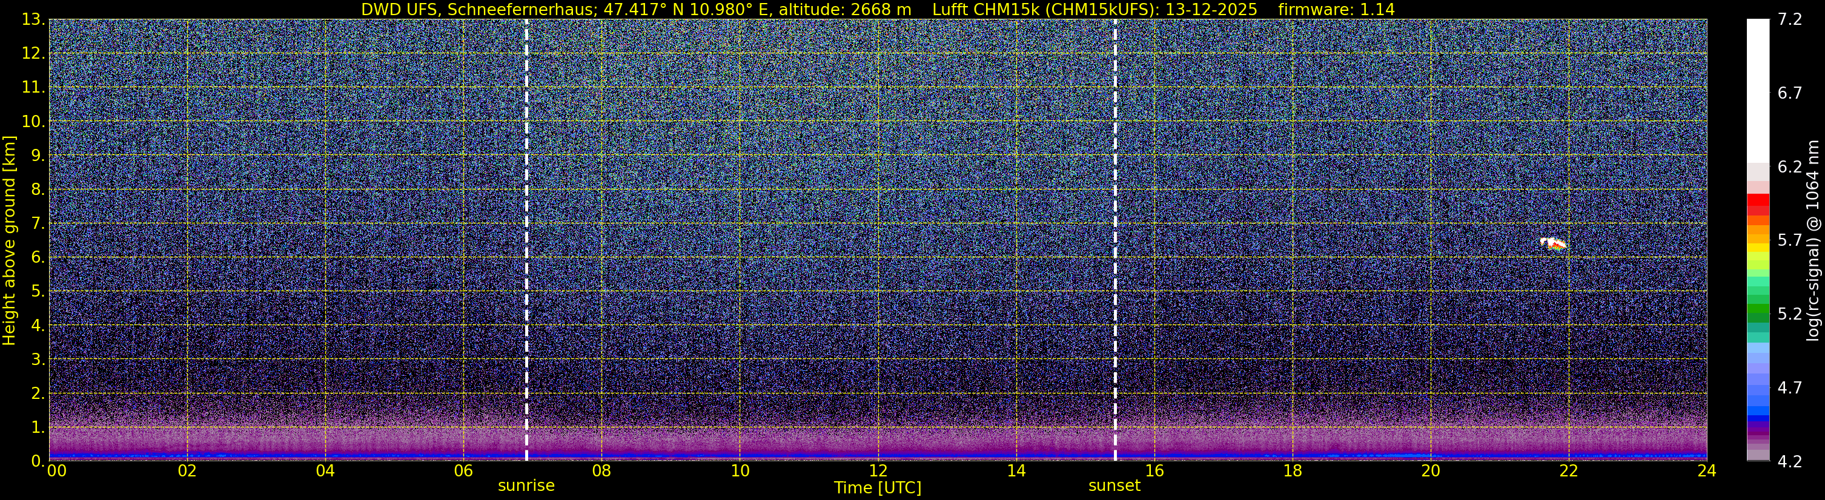Click the height axis tick "2."
The height and width of the screenshot is (500, 1825).
pyautogui.click(x=38, y=394)
